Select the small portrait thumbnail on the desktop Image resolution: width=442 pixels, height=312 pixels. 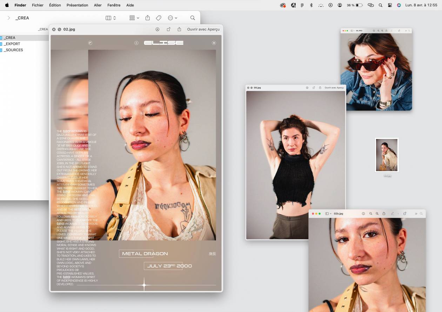387,155
